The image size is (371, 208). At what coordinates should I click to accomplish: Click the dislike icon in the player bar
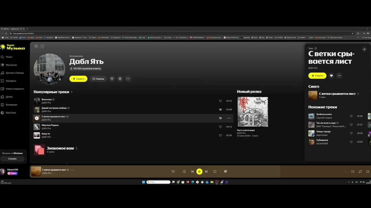[x=173, y=172]
